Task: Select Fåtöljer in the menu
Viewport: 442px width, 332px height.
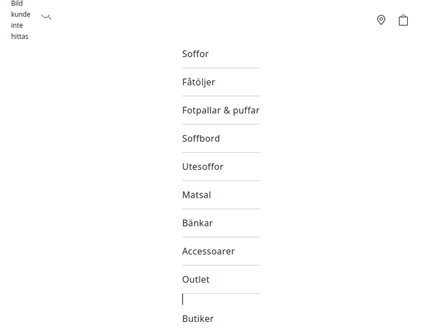Action: coord(199,82)
